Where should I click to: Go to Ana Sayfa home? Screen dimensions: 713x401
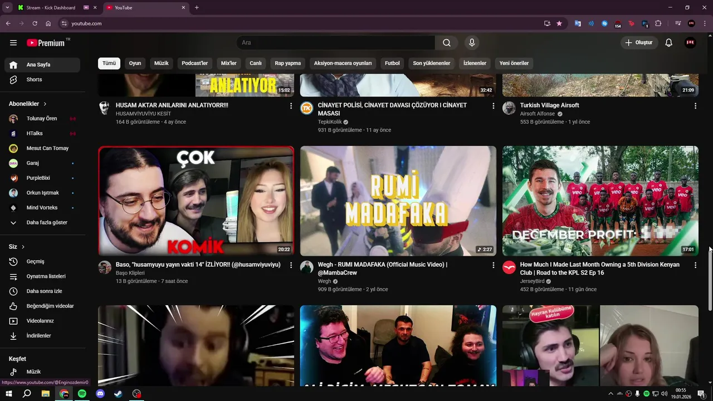pos(42,65)
